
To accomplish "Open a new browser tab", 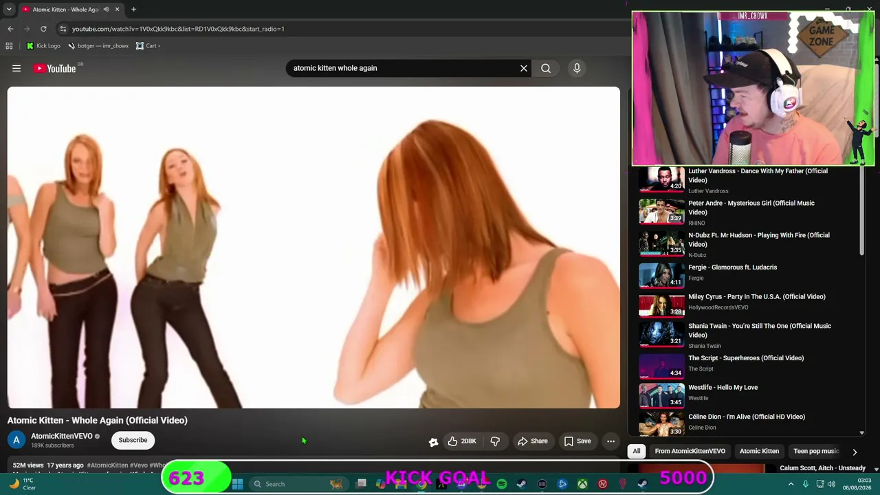I will click(x=133, y=10).
